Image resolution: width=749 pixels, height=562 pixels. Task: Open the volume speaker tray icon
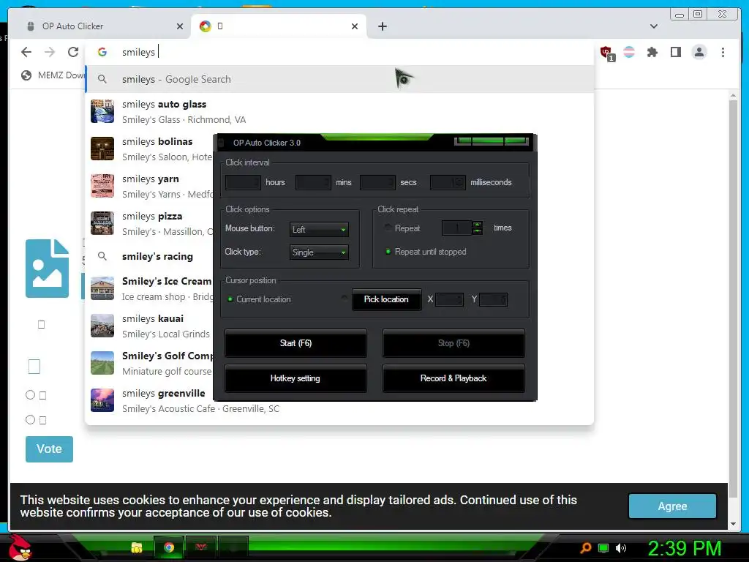620,548
